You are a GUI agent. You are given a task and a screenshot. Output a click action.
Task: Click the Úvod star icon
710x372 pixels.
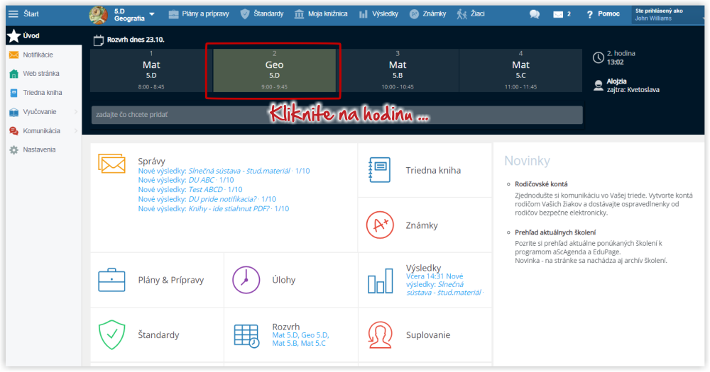click(x=14, y=35)
